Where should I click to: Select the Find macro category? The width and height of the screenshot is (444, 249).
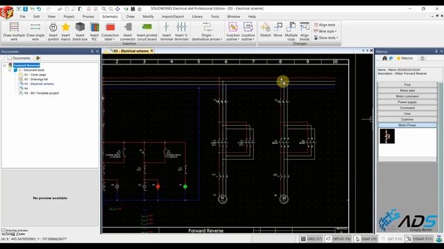click(407, 84)
